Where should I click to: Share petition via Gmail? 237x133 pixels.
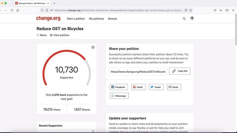(138, 87)
